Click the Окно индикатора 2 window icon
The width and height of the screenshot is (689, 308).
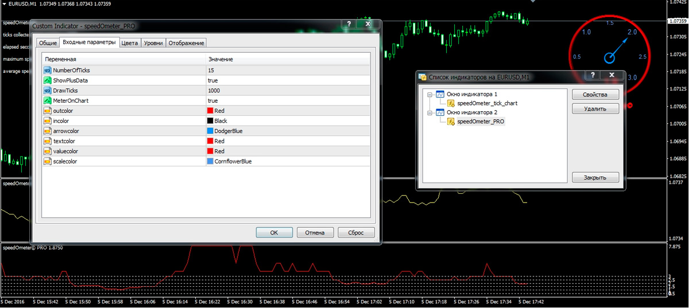[440, 112]
